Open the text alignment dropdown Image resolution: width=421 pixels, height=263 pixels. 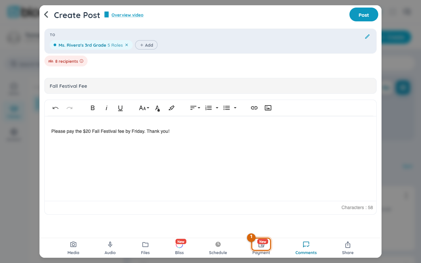pos(195,108)
